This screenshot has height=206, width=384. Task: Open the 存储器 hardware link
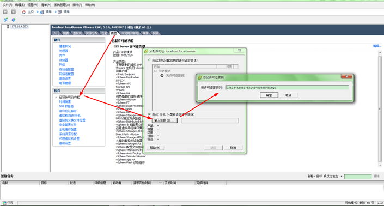(63, 60)
